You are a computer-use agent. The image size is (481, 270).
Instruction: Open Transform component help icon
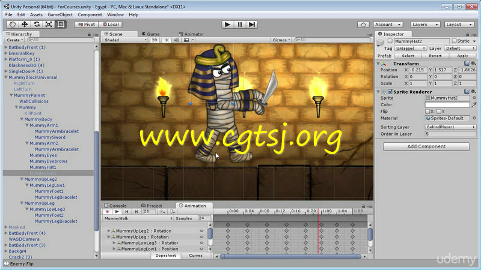[x=467, y=64]
